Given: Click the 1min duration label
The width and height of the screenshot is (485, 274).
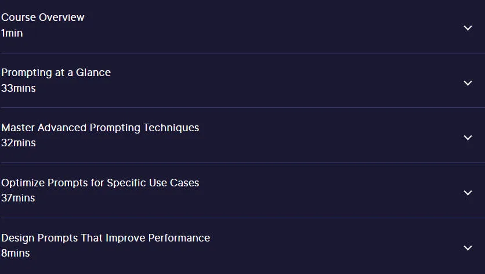Looking at the screenshot, I should 12,33.
